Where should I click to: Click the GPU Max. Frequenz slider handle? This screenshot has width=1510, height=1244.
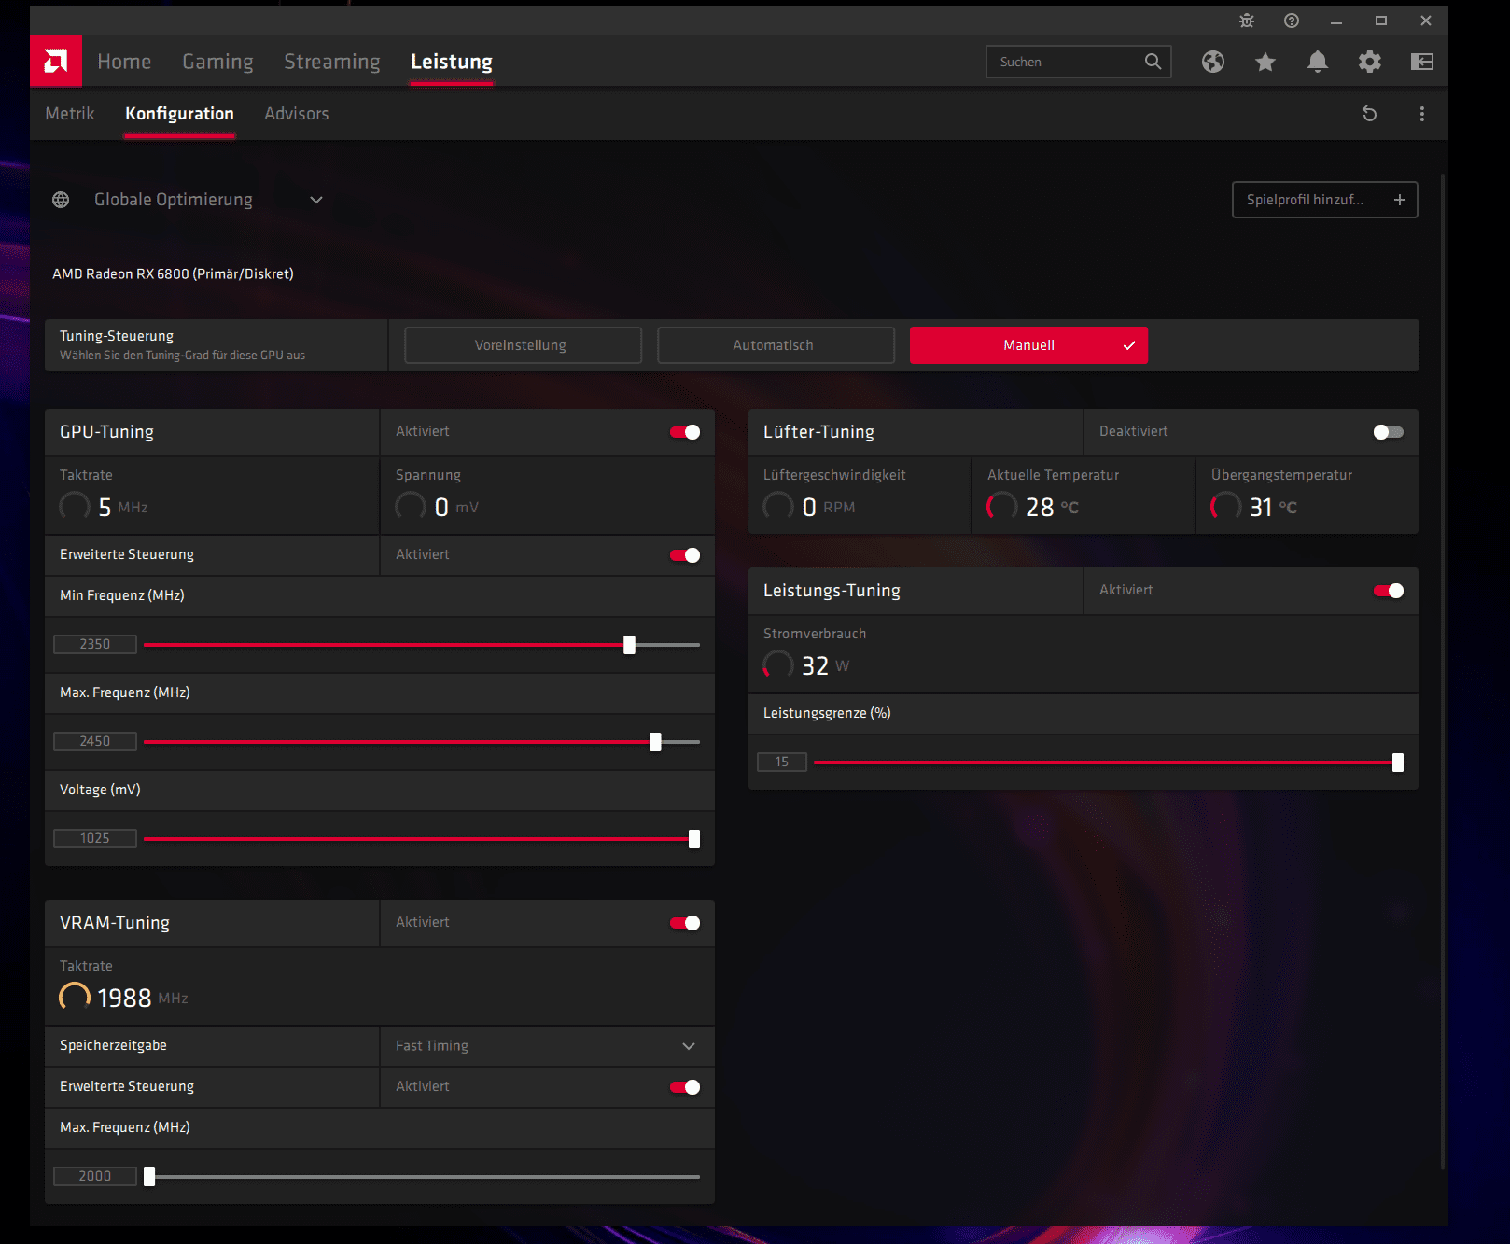655,742
